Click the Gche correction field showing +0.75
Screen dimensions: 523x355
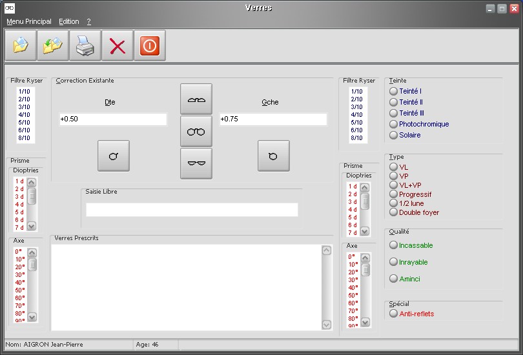coord(273,119)
